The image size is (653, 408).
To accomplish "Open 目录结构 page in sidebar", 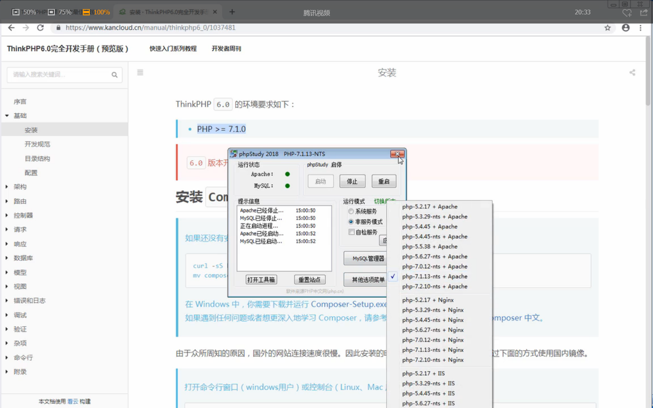I will point(37,159).
